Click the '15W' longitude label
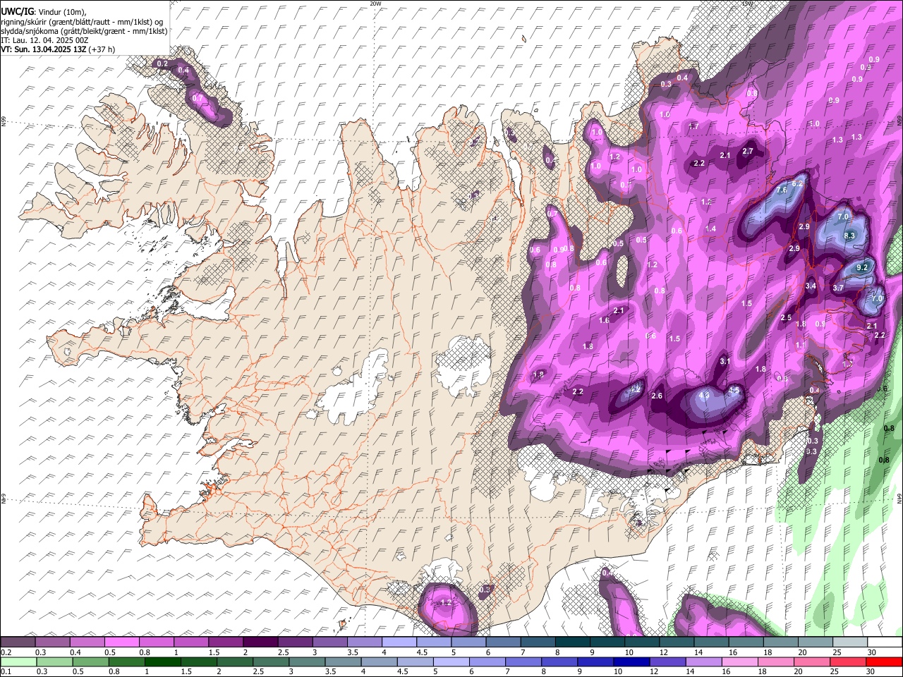Image resolution: width=903 pixels, height=677 pixels. tap(747, 4)
